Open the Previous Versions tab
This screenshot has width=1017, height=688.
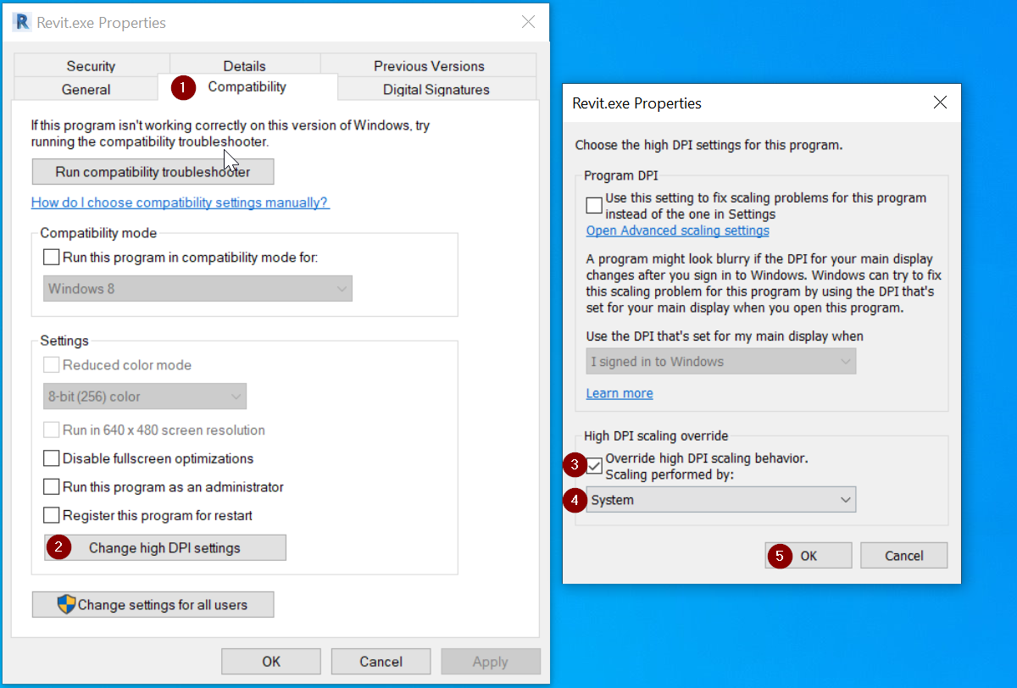(x=429, y=65)
